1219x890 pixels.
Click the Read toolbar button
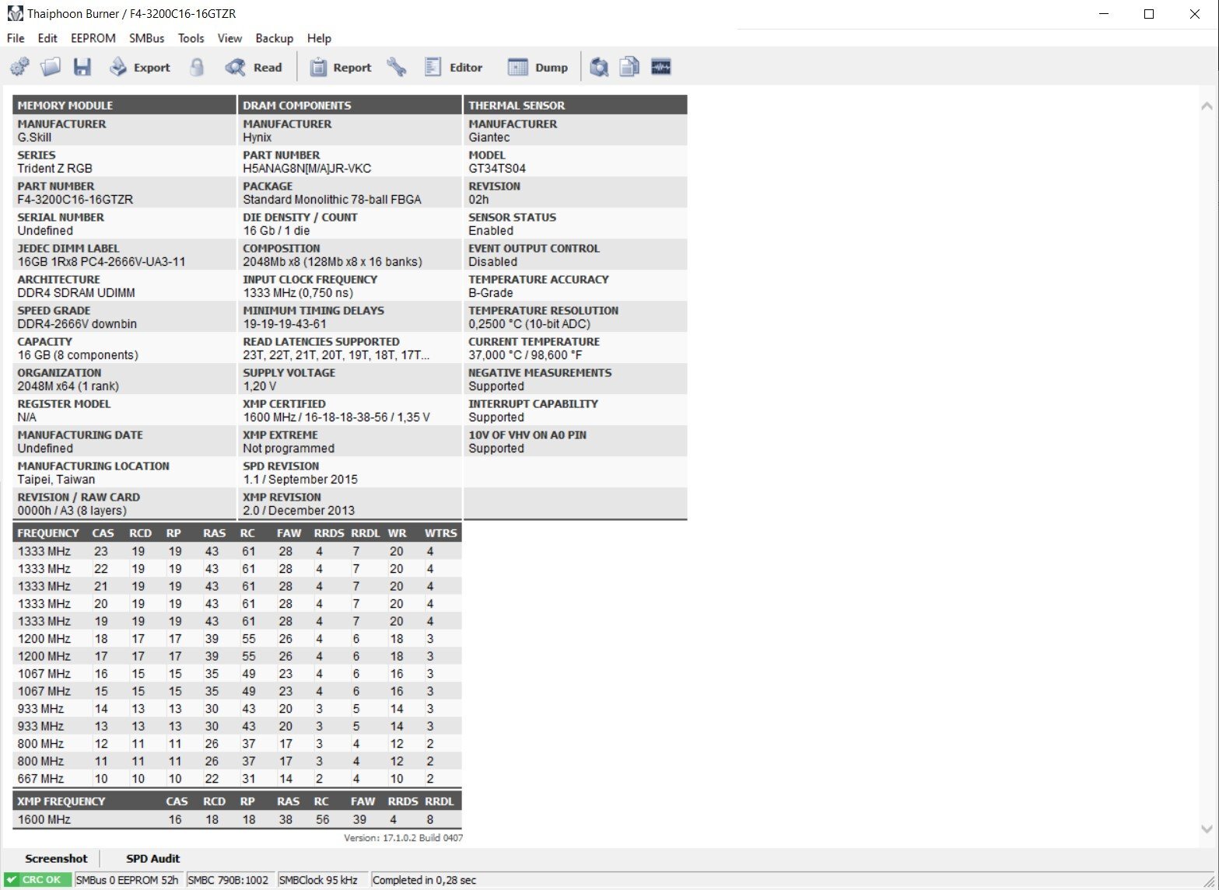[254, 67]
